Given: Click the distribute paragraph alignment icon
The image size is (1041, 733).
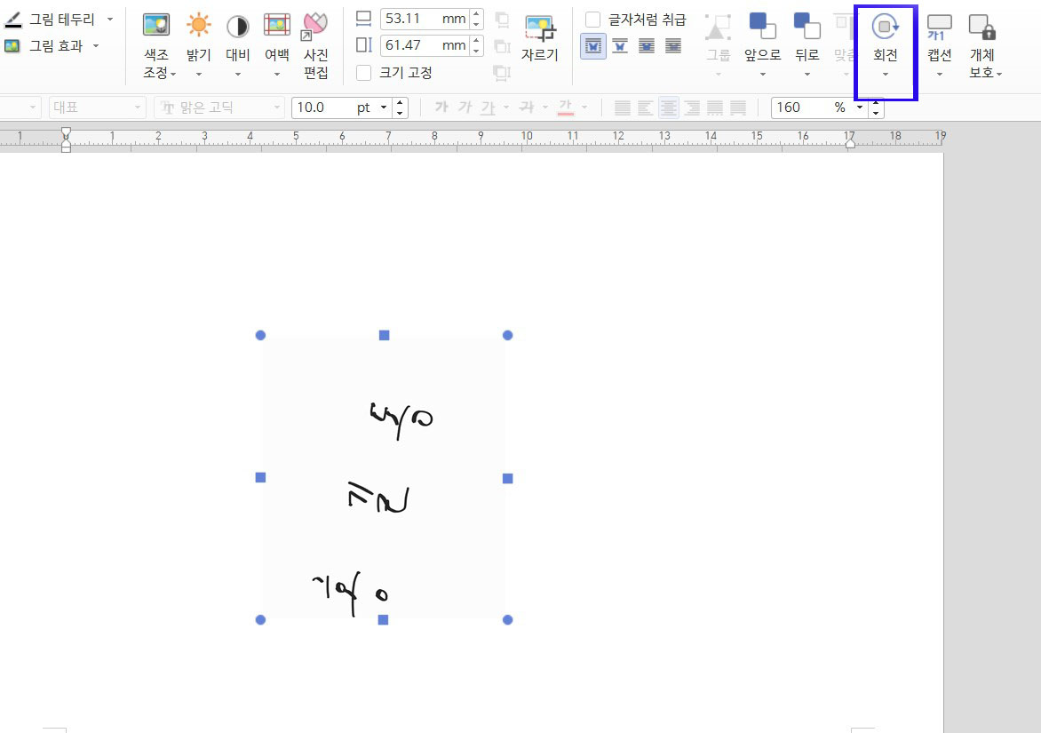Looking at the screenshot, I should click(715, 108).
